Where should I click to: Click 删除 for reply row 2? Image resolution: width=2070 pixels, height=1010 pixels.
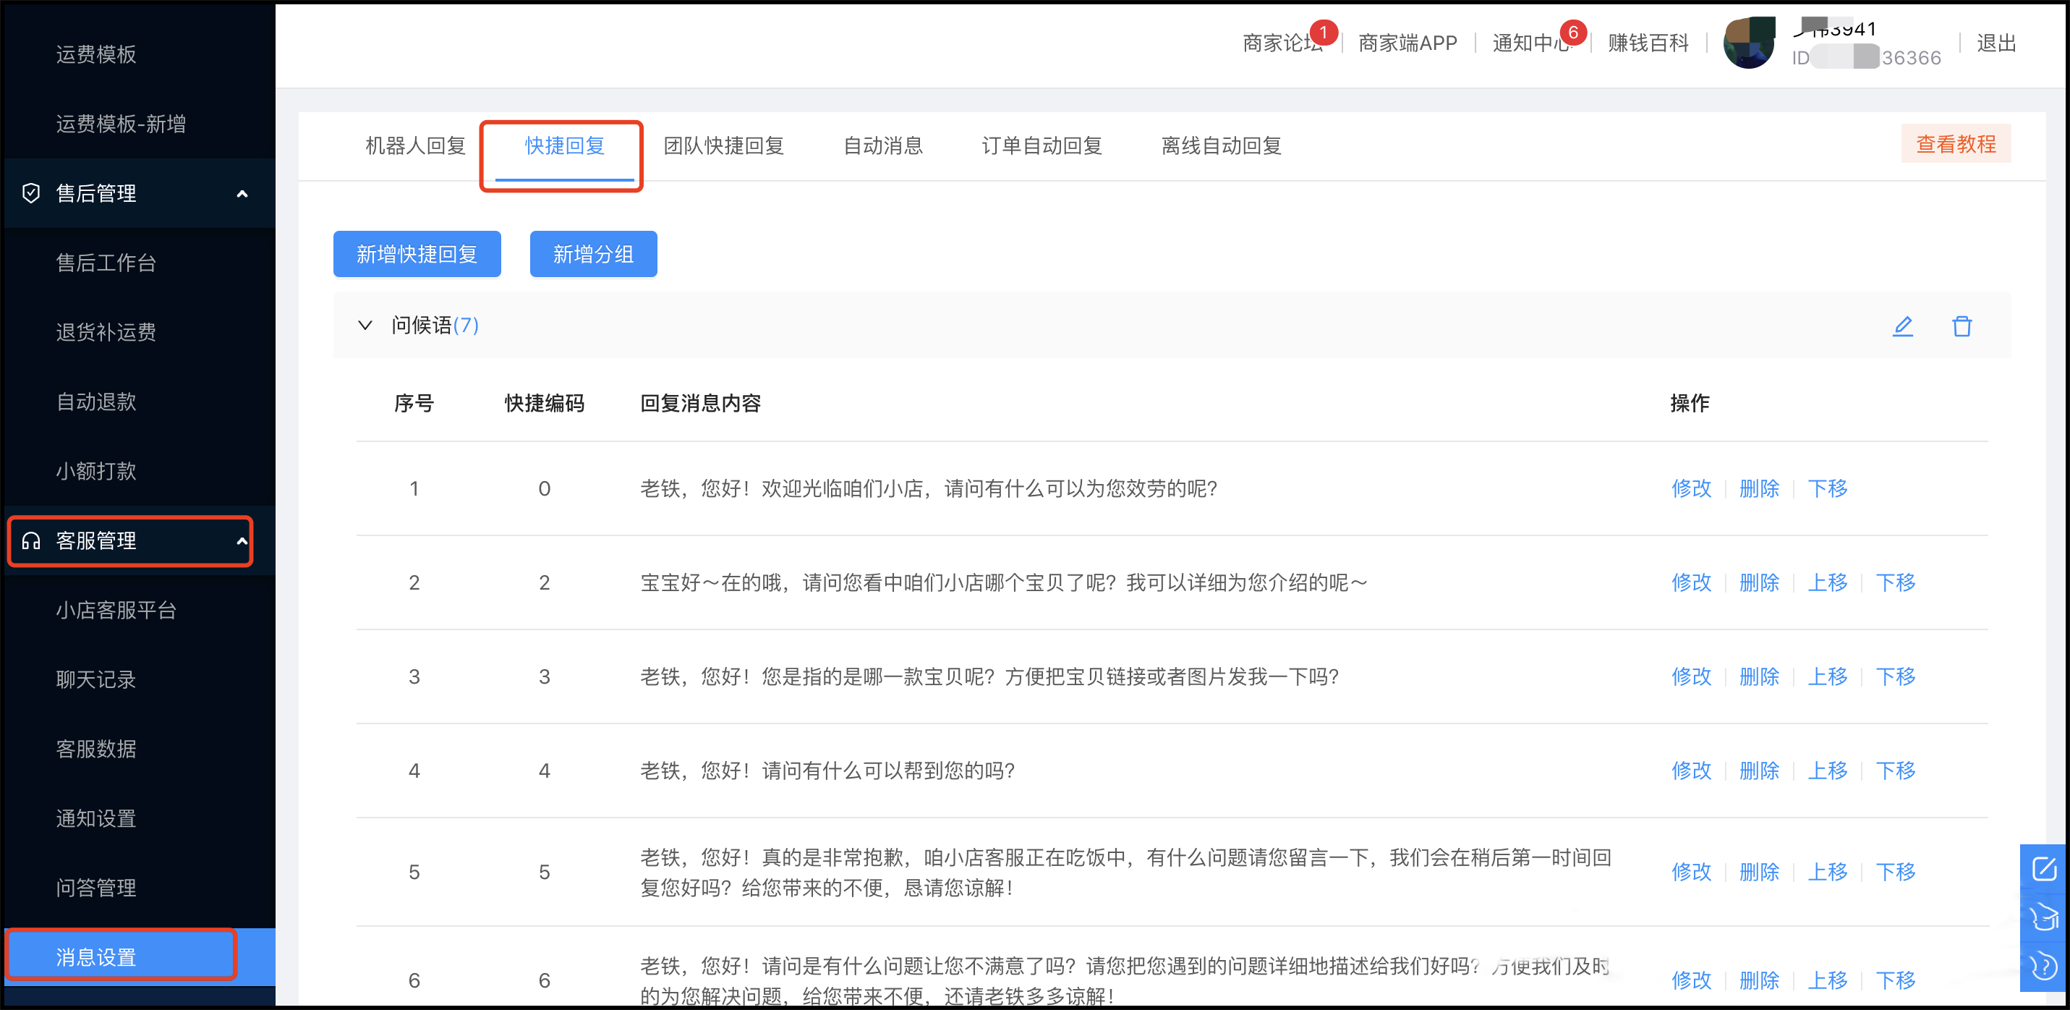[x=1759, y=582]
